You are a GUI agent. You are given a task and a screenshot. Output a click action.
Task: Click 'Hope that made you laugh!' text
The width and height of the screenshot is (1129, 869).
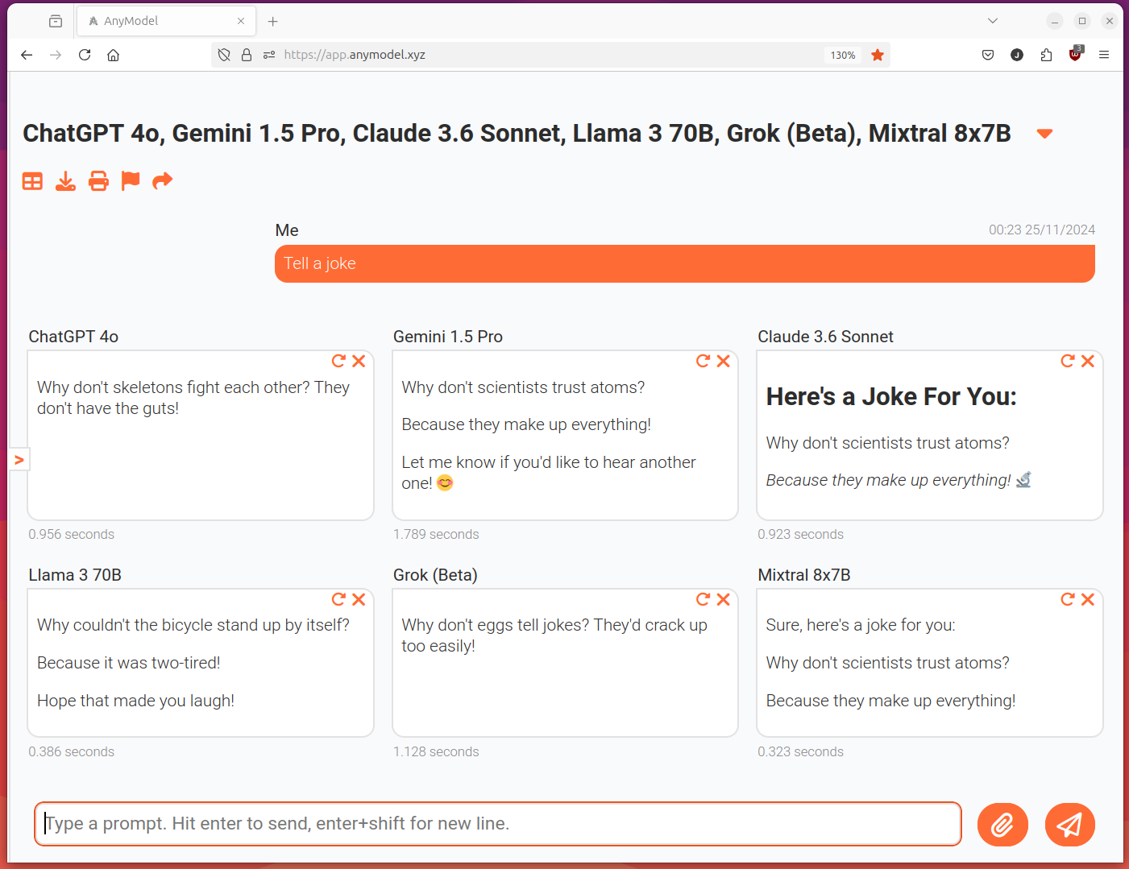pos(135,701)
